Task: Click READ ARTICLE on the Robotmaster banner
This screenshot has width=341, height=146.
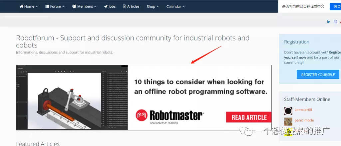Action: click(x=248, y=117)
